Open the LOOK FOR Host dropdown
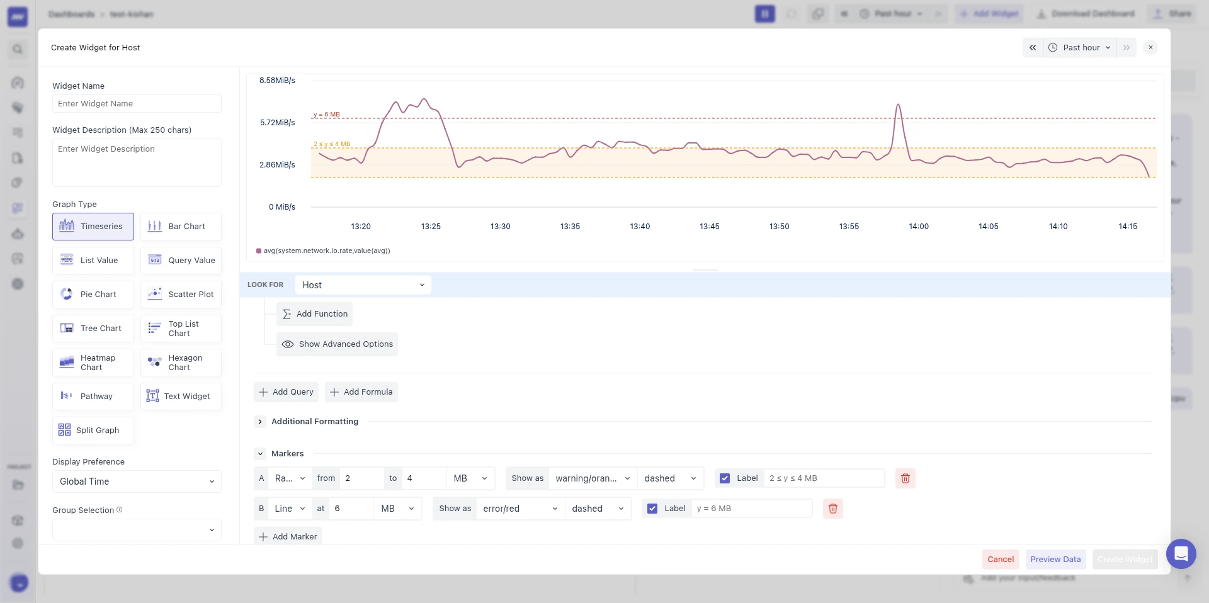Viewport: 1209px width, 603px height. [363, 285]
